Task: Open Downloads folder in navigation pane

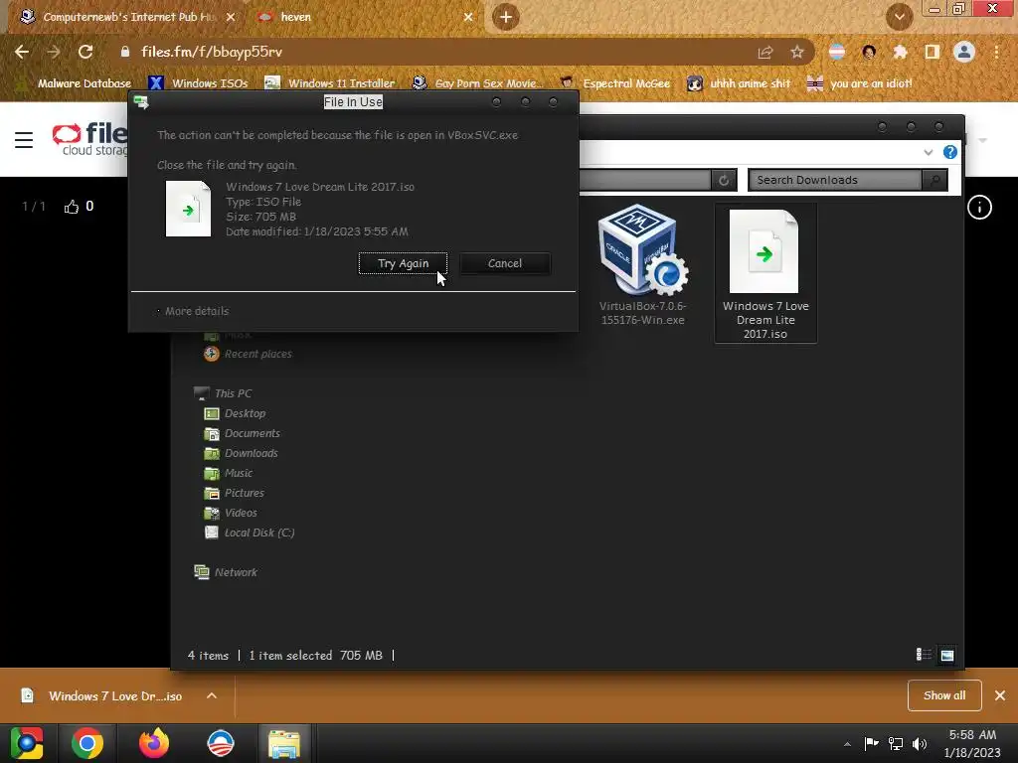Action: [x=241, y=453]
